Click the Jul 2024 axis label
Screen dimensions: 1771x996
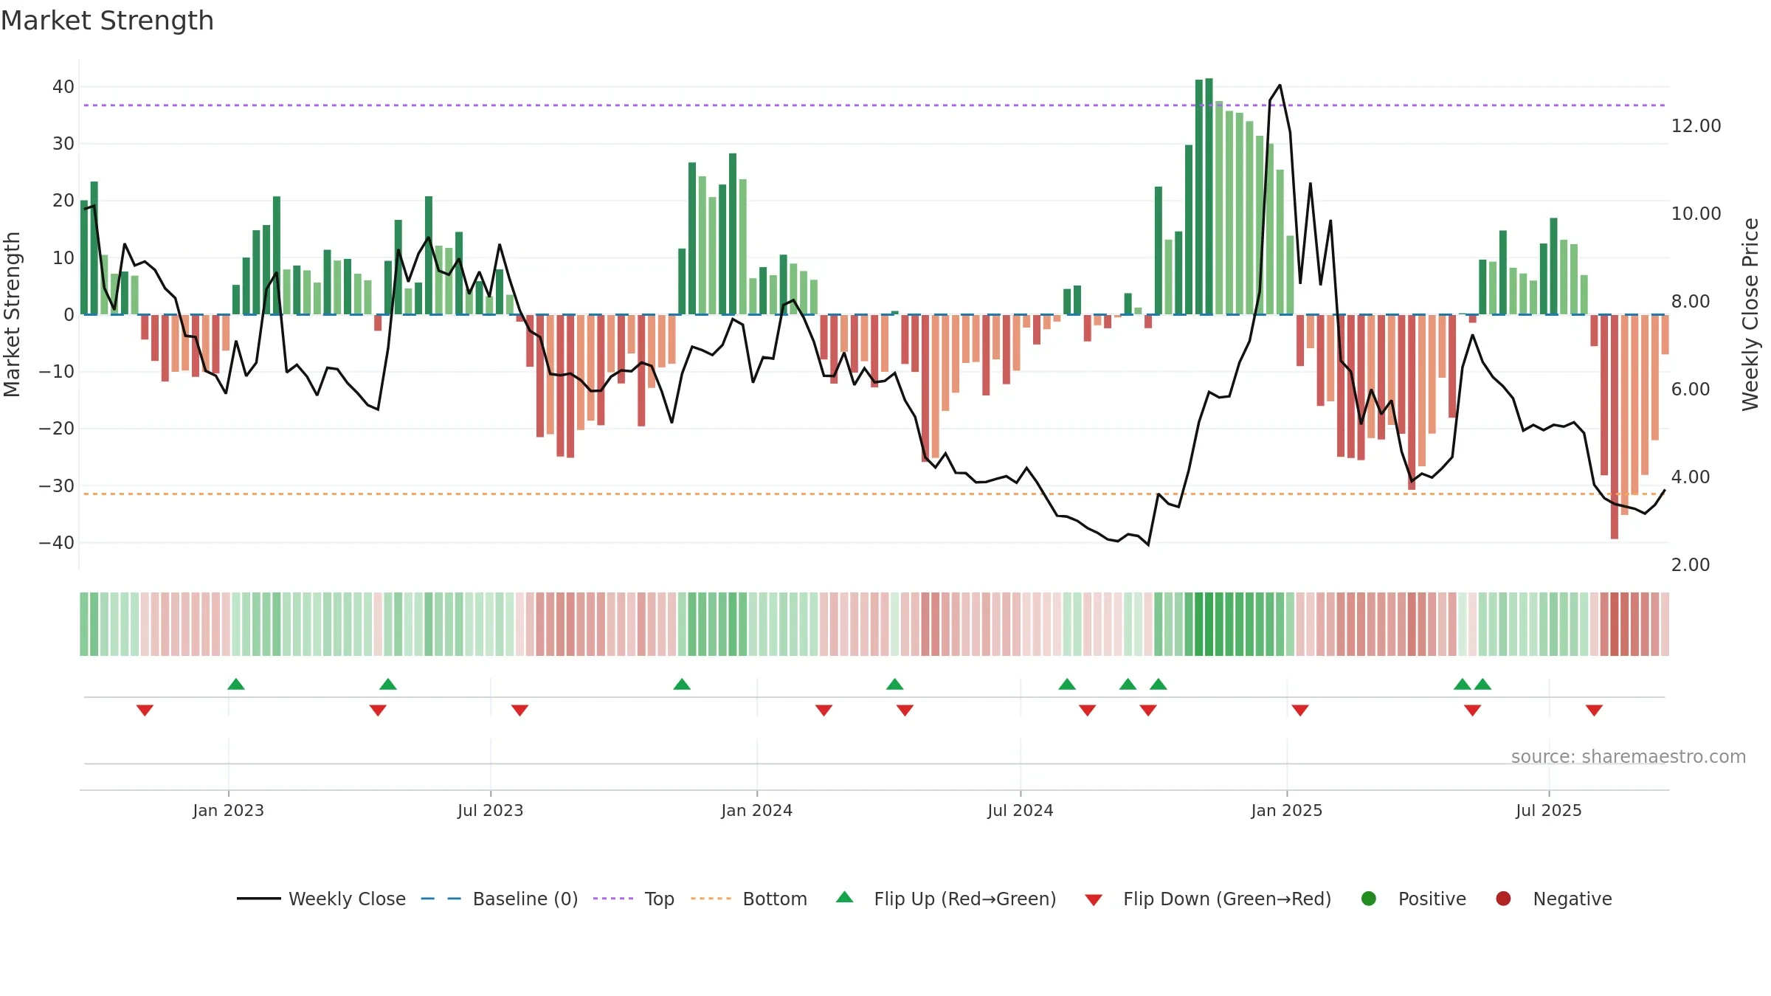point(1020,810)
